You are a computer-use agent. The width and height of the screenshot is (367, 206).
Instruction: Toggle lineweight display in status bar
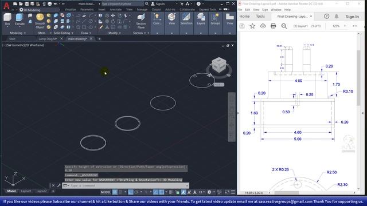tap(171, 192)
